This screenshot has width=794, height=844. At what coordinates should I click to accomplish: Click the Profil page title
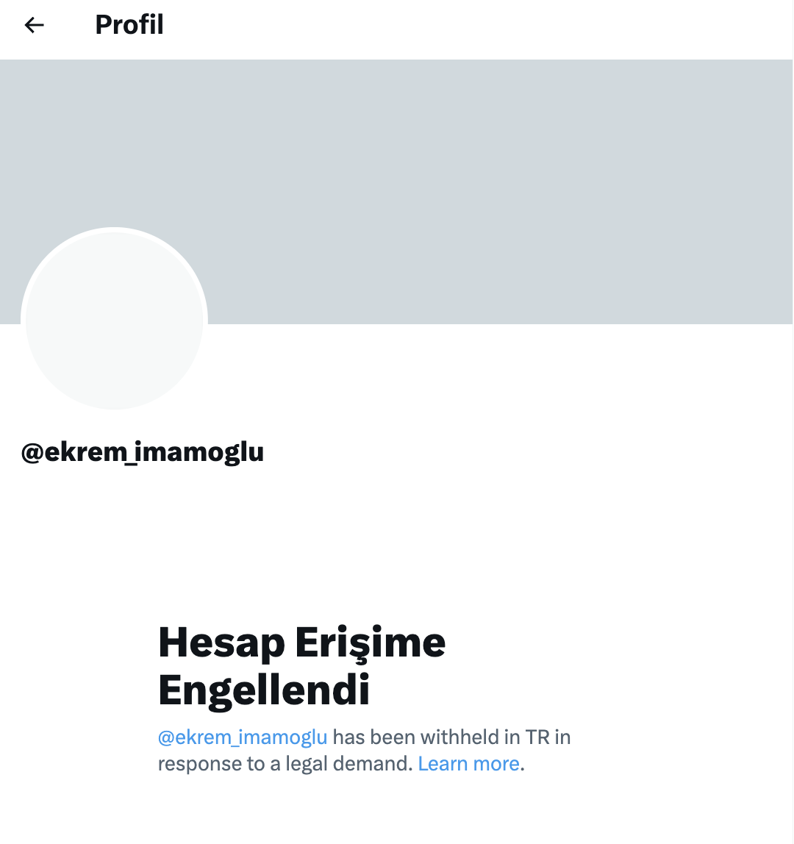[x=129, y=25]
